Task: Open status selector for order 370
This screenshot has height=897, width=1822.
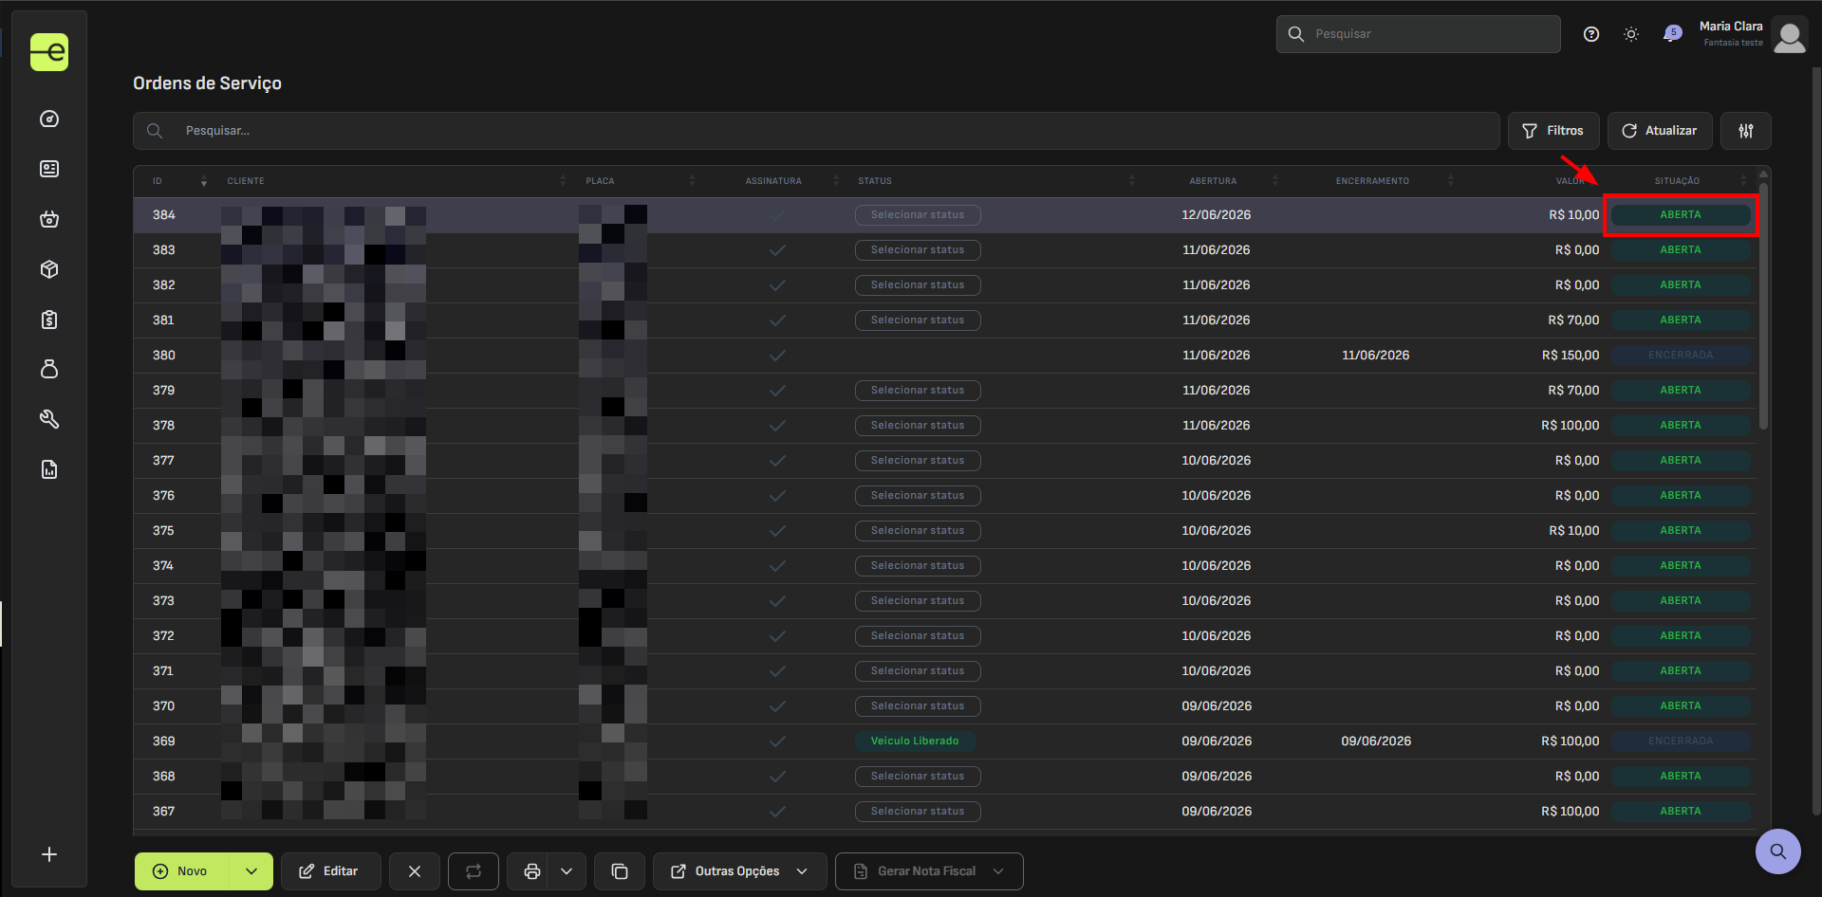Action: [x=918, y=706]
